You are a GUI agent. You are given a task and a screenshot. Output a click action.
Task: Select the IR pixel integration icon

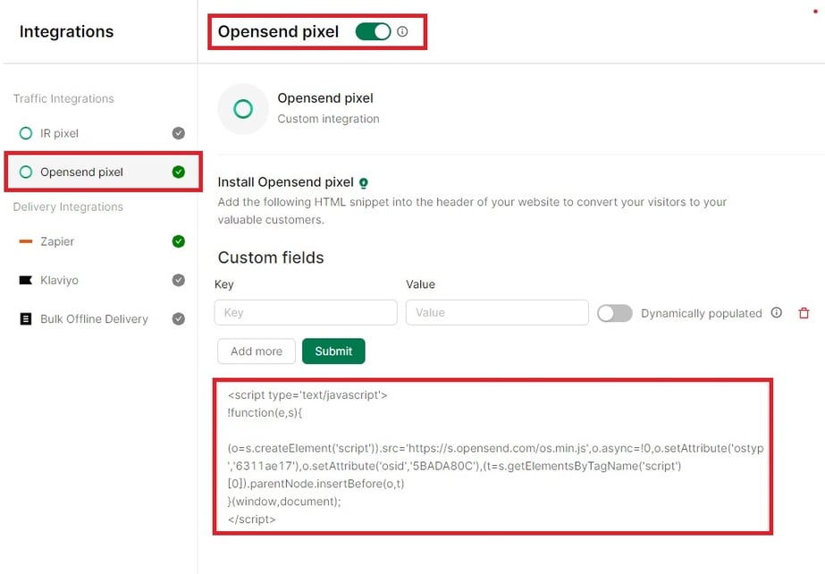click(26, 132)
